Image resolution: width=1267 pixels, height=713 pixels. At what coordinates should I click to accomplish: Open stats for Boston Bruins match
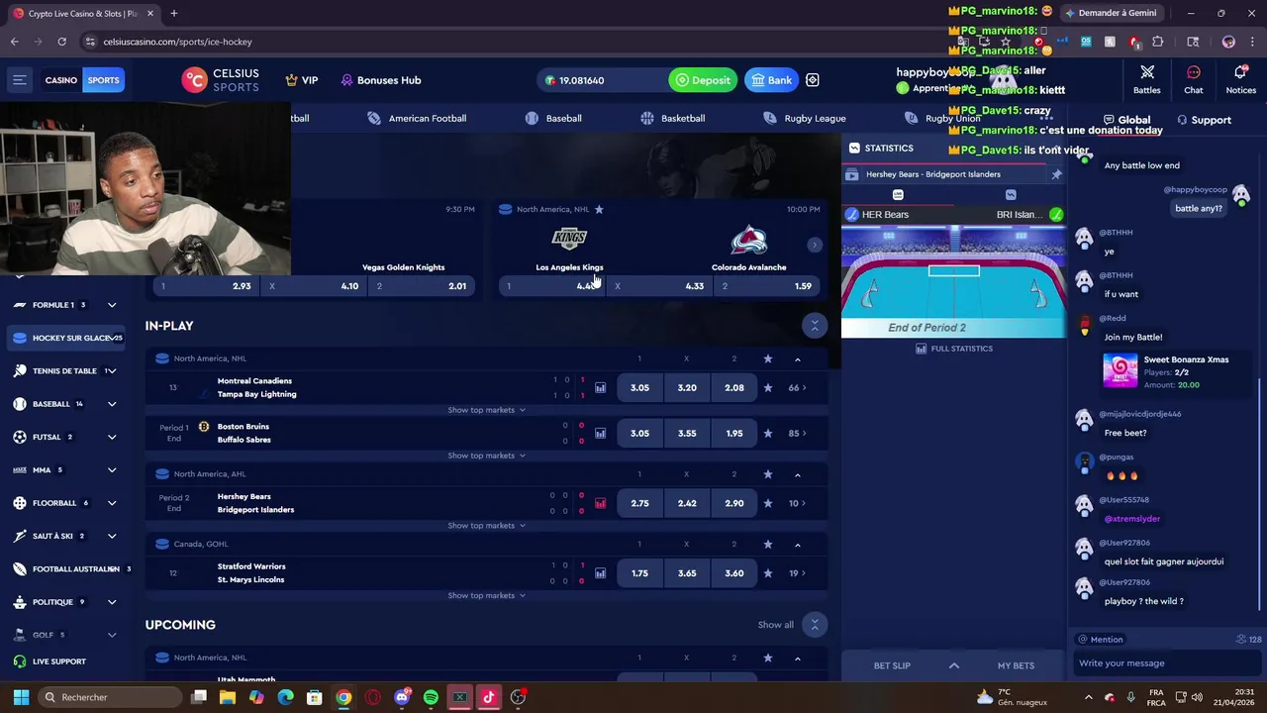[600, 434]
